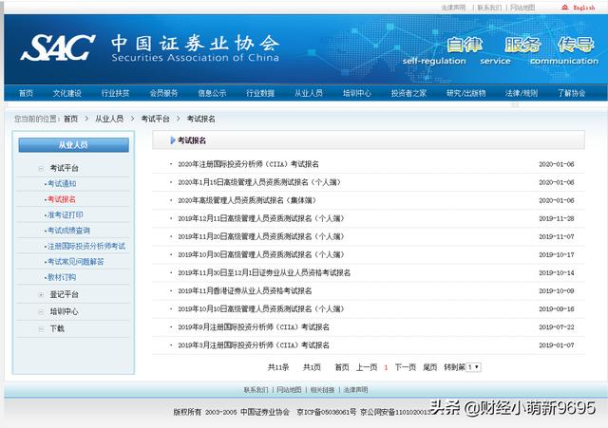This screenshot has height=428, width=608.
Task: Open 从业人员 navigation menu
Action: 308,93
